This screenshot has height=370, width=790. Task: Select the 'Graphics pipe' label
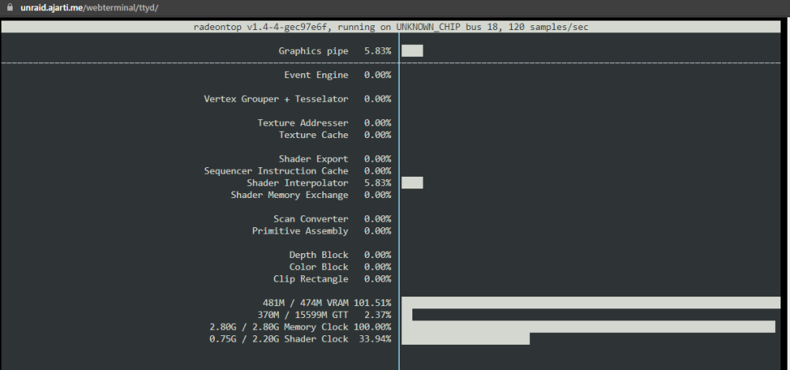[313, 50]
